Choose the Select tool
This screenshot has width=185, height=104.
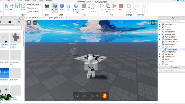pos(7,7)
